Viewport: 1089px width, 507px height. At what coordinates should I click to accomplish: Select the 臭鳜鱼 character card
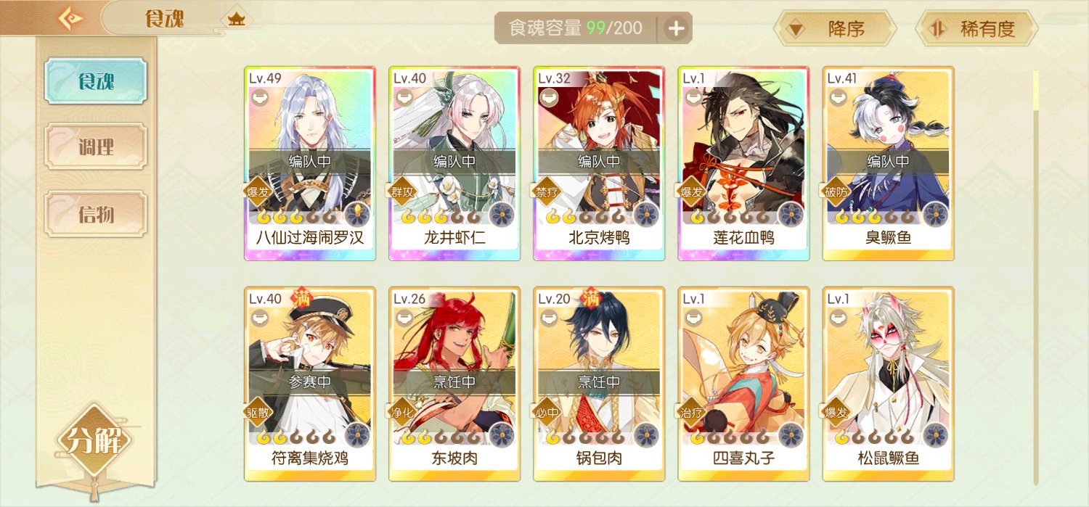point(888,163)
